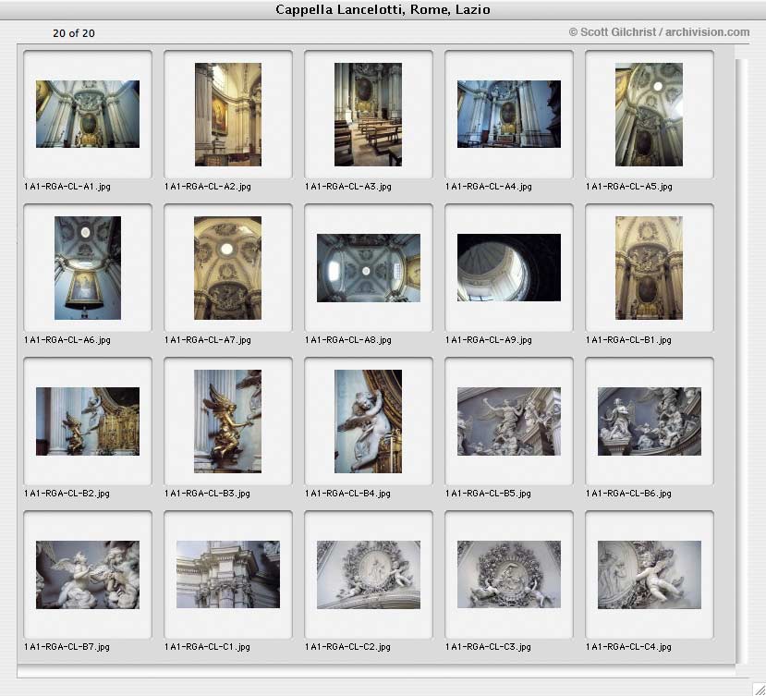Screen dimensions: 766x696
Task: Select the 1A1-RGA-CL-A3.jpg thumbnail image
Action: point(369,114)
